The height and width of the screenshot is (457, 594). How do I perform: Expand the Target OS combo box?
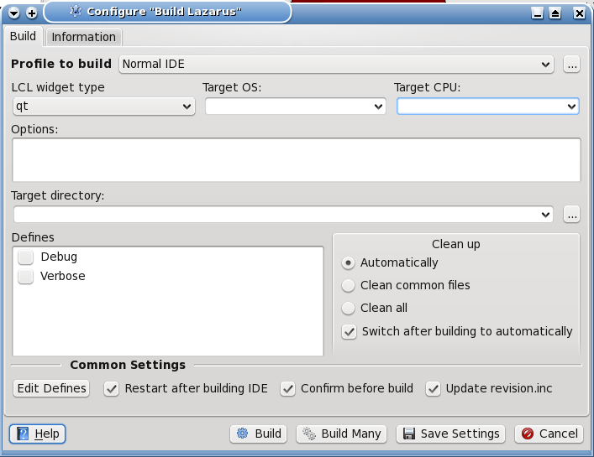[x=295, y=106]
